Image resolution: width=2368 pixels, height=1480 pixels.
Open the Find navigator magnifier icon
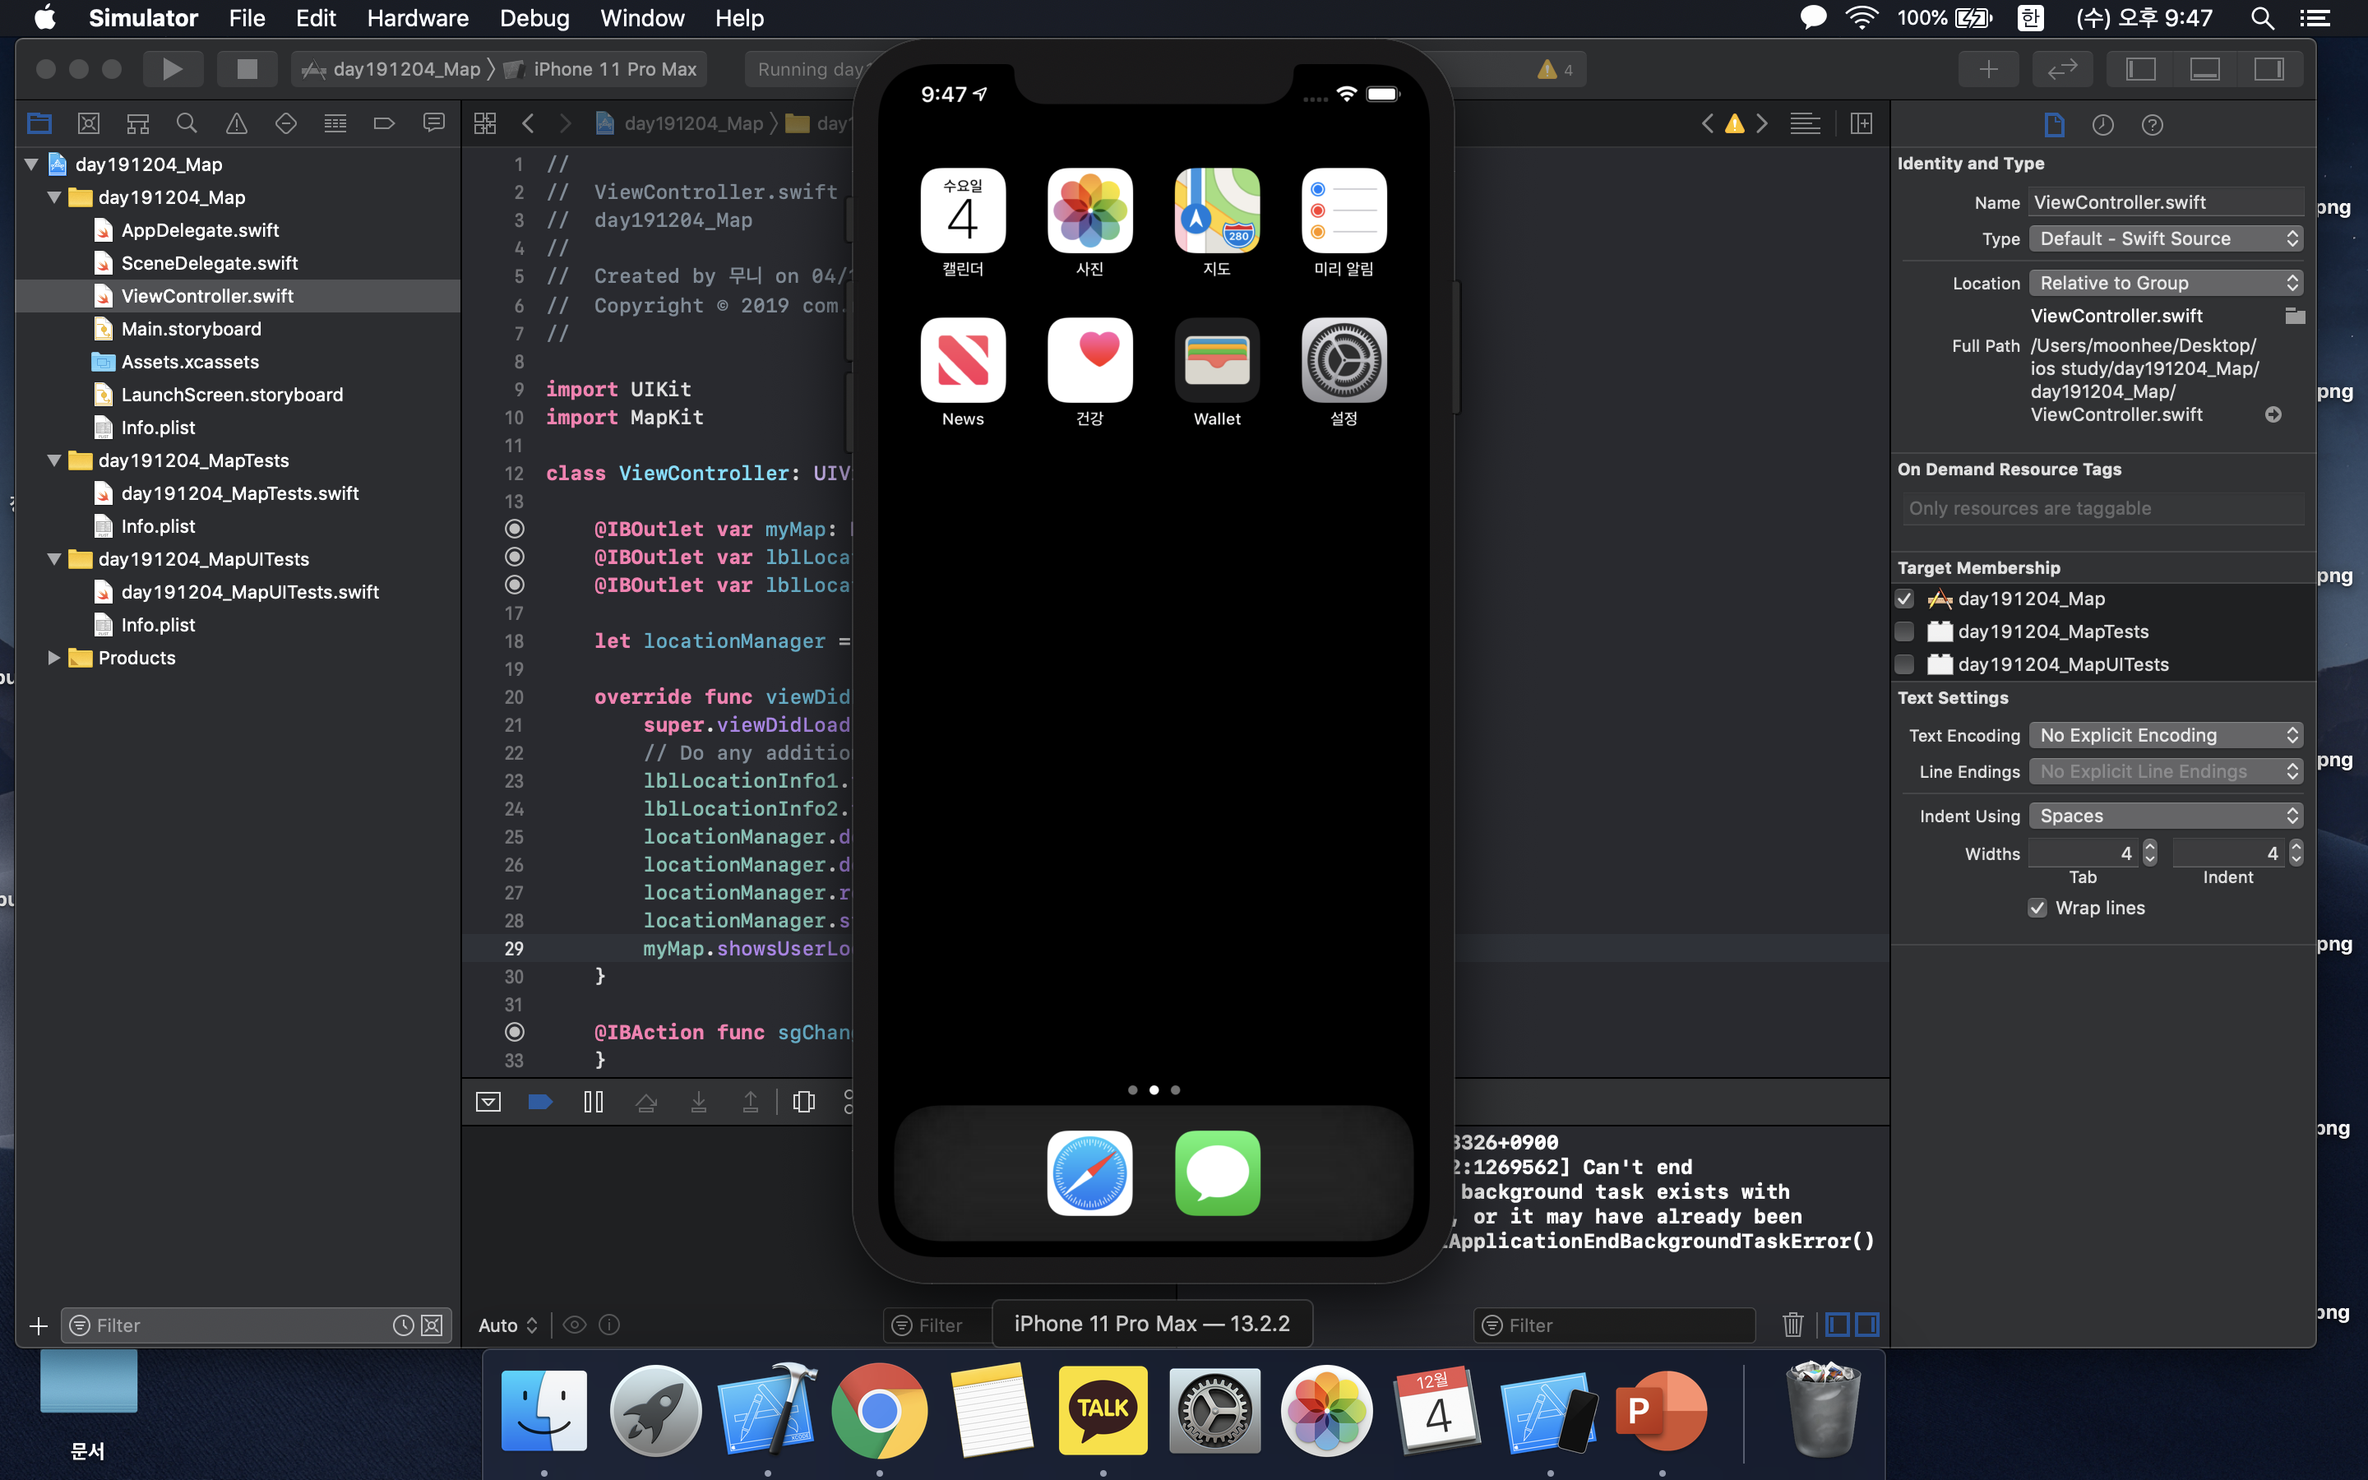tap(186, 123)
